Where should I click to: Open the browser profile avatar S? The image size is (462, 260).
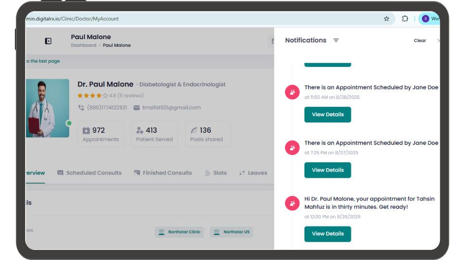pyautogui.click(x=425, y=19)
